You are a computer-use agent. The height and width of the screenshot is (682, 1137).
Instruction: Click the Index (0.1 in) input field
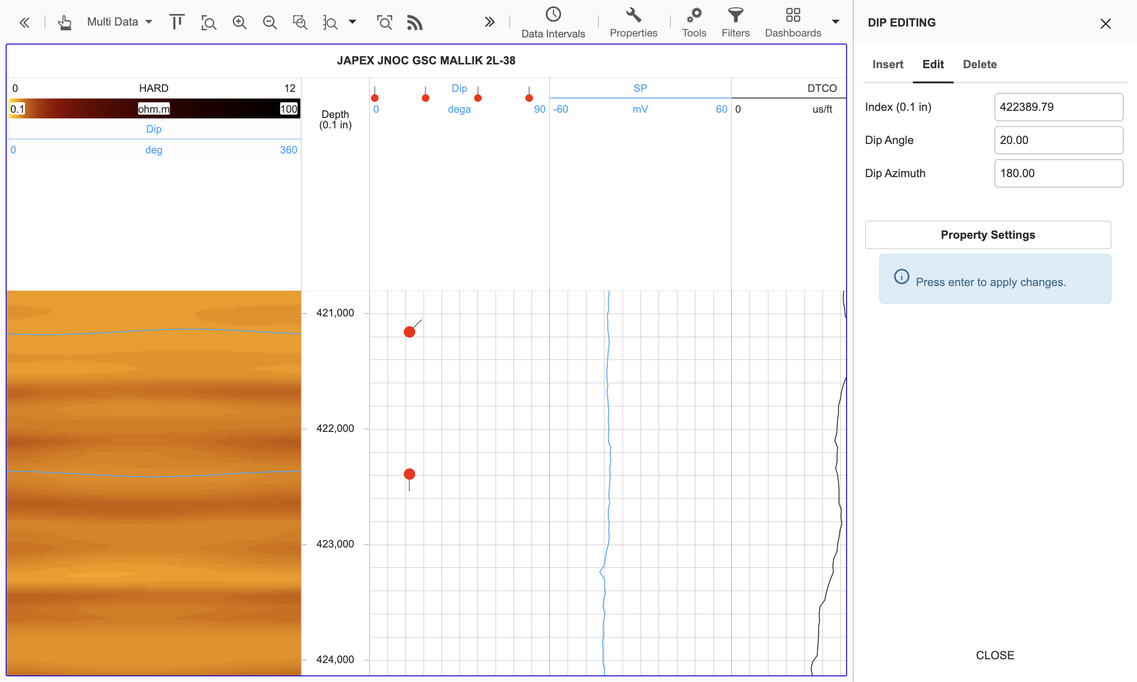[1059, 107]
